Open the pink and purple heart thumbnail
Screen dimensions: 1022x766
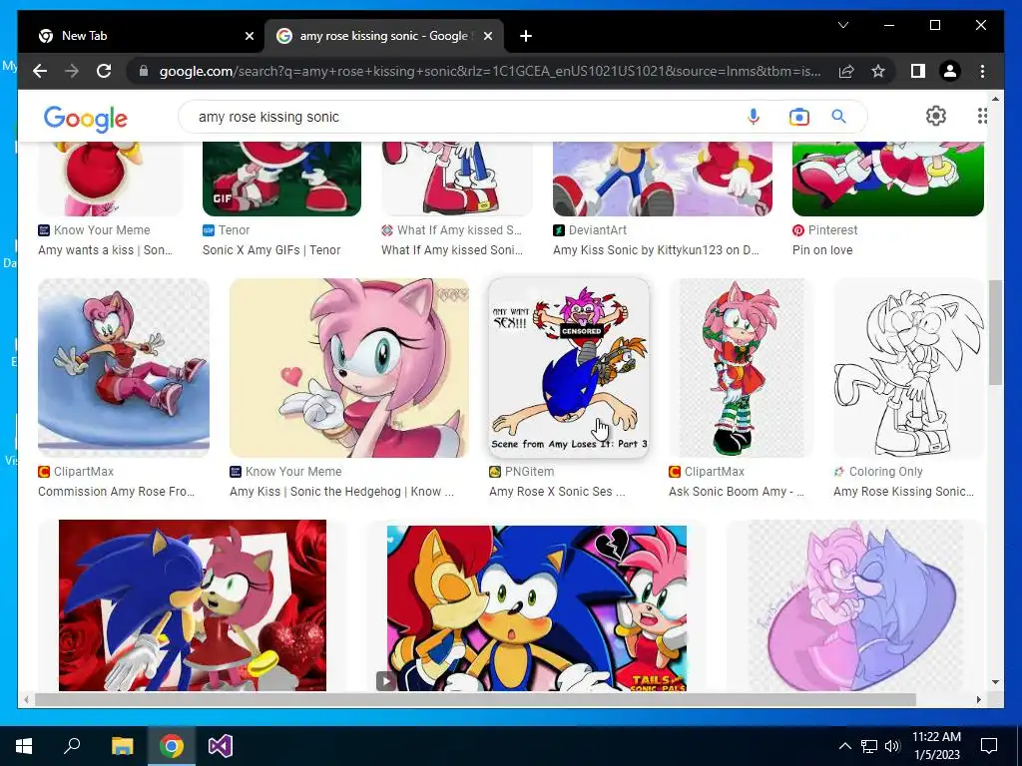pos(854,605)
